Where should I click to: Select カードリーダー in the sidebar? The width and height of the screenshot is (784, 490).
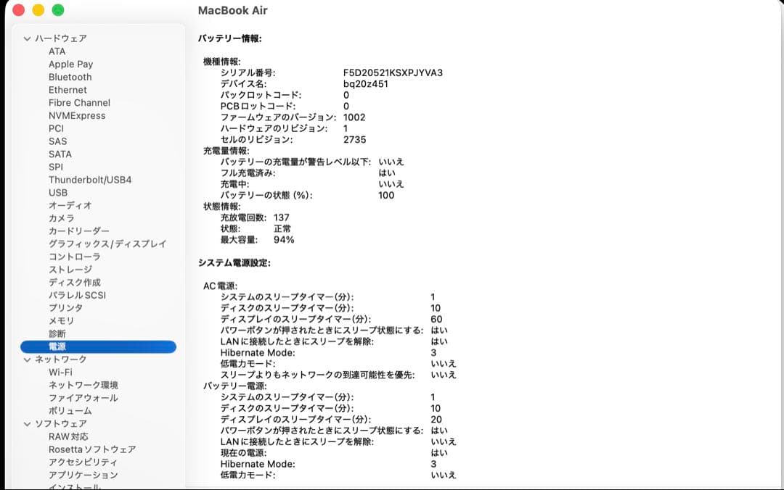[x=78, y=231]
